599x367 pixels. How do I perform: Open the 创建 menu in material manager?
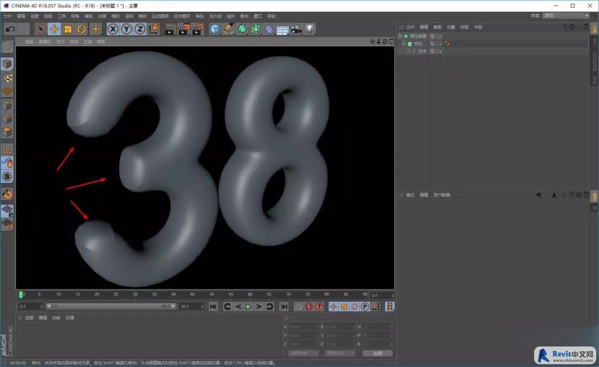[x=29, y=318]
